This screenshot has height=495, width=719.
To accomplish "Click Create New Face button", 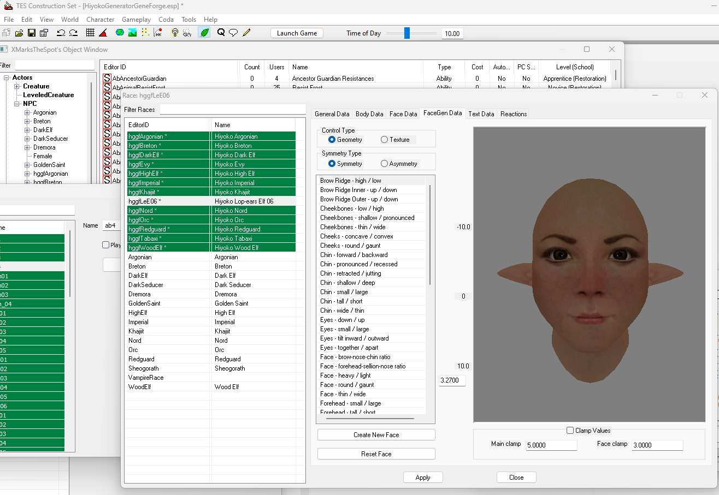I will [376, 435].
